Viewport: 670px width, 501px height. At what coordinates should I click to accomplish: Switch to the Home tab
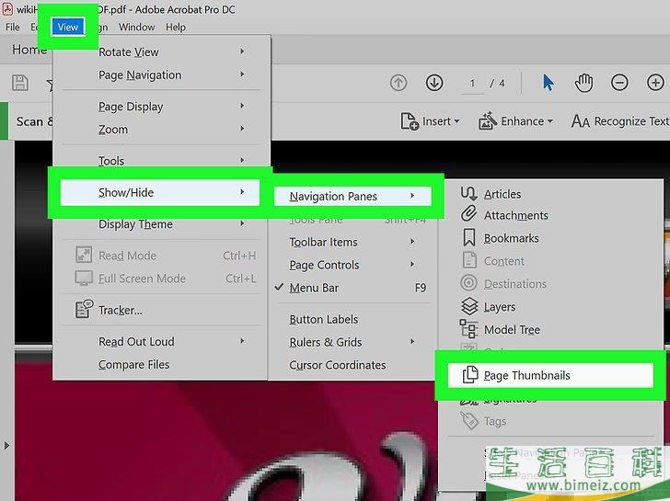[x=29, y=50]
